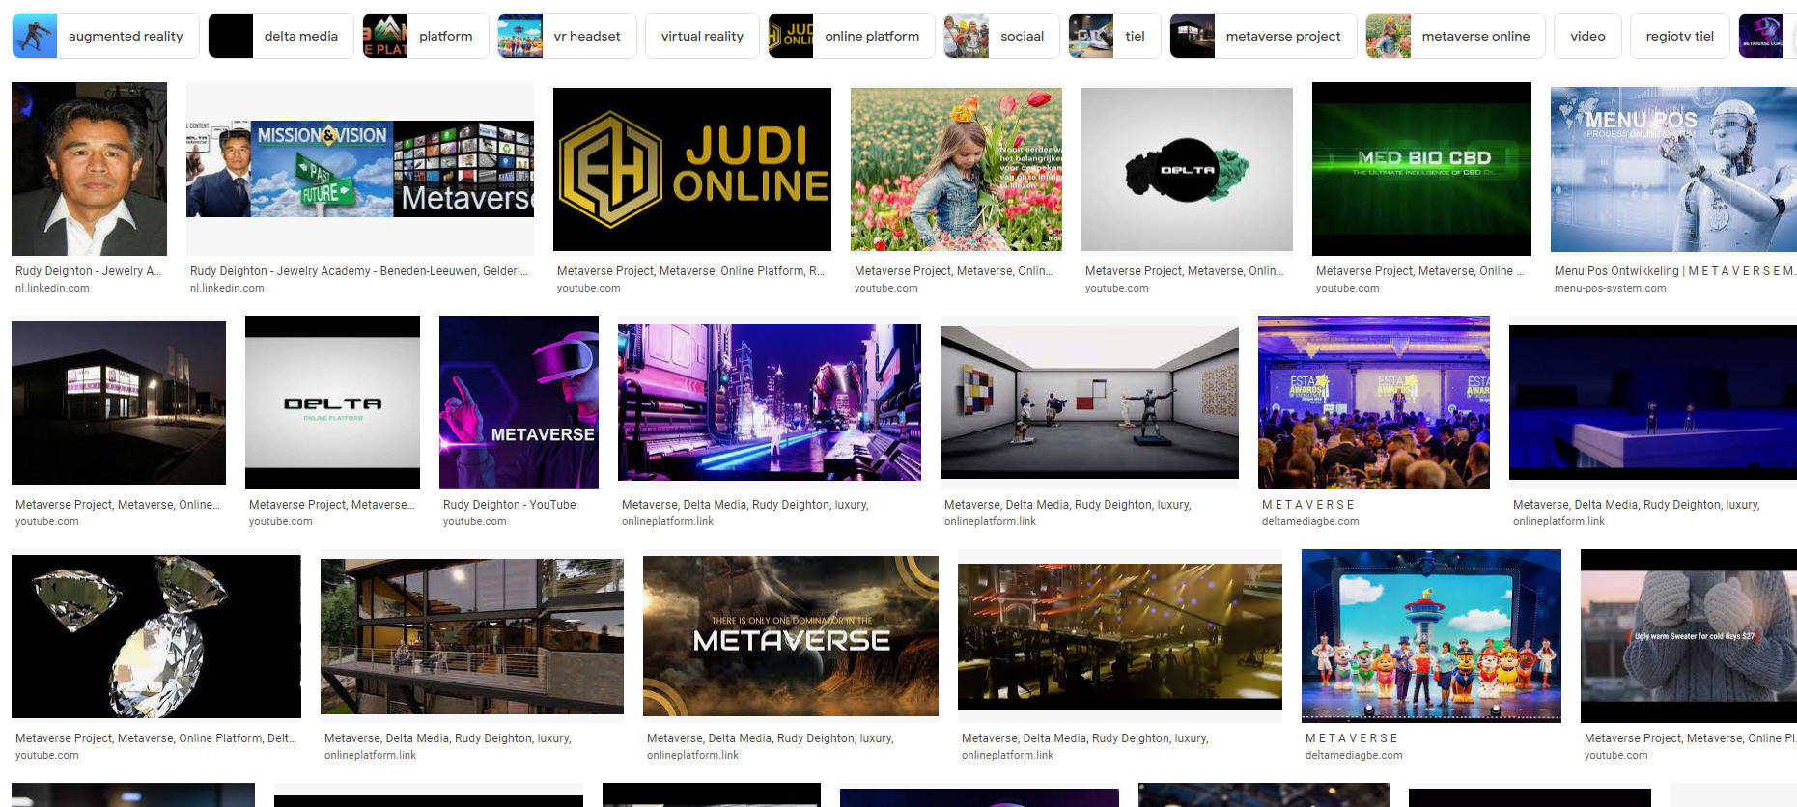Image resolution: width=1797 pixels, height=807 pixels.
Task: Select the 'augmented reality' filter chip
Action: [105, 36]
